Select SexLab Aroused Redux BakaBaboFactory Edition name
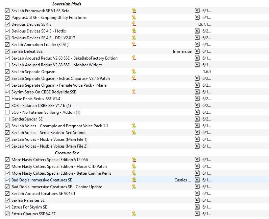 point(65,58)
